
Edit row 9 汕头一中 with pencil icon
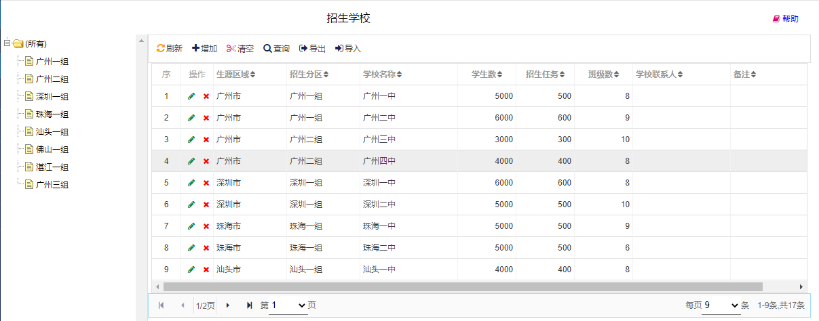(191, 270)
